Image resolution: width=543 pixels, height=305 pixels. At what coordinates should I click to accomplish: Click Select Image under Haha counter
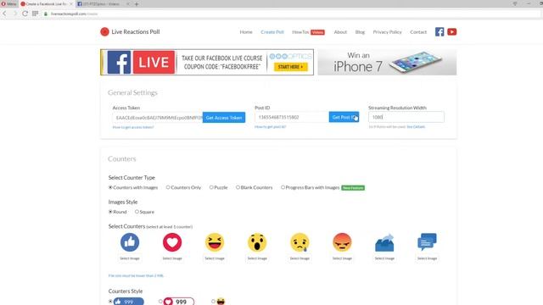(215, 258)
